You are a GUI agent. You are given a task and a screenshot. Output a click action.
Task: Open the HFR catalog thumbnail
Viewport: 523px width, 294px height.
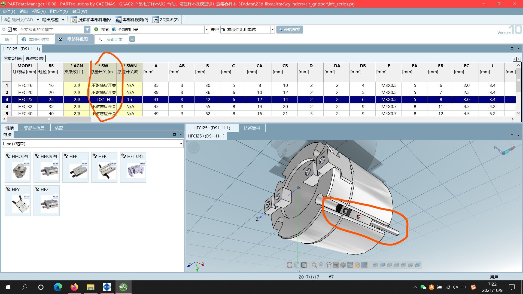[104, 167]
